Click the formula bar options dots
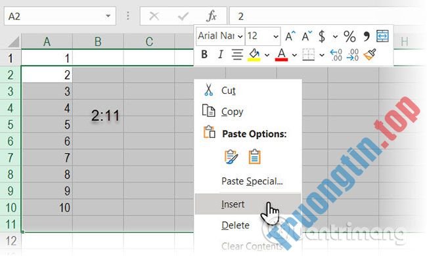Screen dimensions: 427x256 pyautogui.click(x=127, y=16)
